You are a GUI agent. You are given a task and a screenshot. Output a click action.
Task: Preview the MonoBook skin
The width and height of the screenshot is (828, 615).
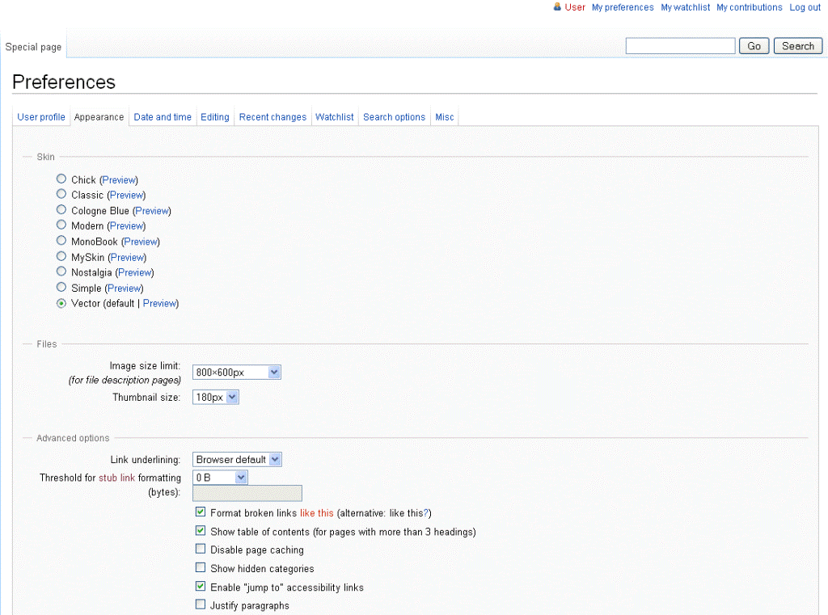pyautogui.click(x=141, y=242)
